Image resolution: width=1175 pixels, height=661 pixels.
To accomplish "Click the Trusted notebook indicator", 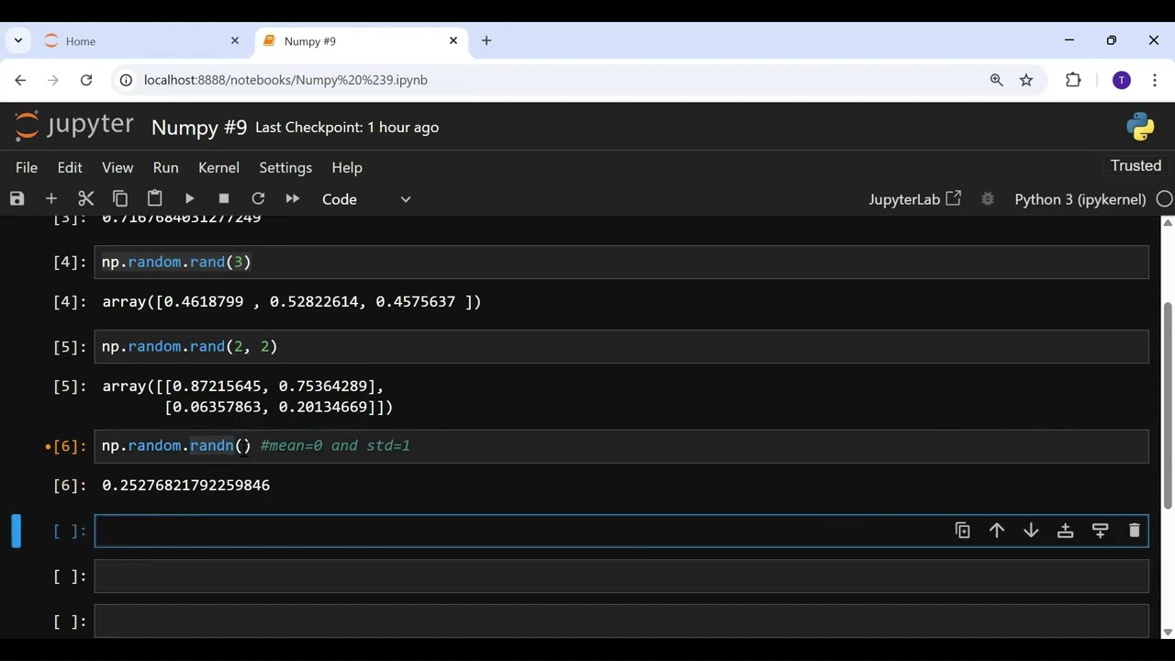I will [1136, 166].
